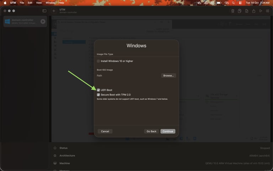Click the screen recording menu bar icon
Screen dimensions: 273x171
coord(206,3)
